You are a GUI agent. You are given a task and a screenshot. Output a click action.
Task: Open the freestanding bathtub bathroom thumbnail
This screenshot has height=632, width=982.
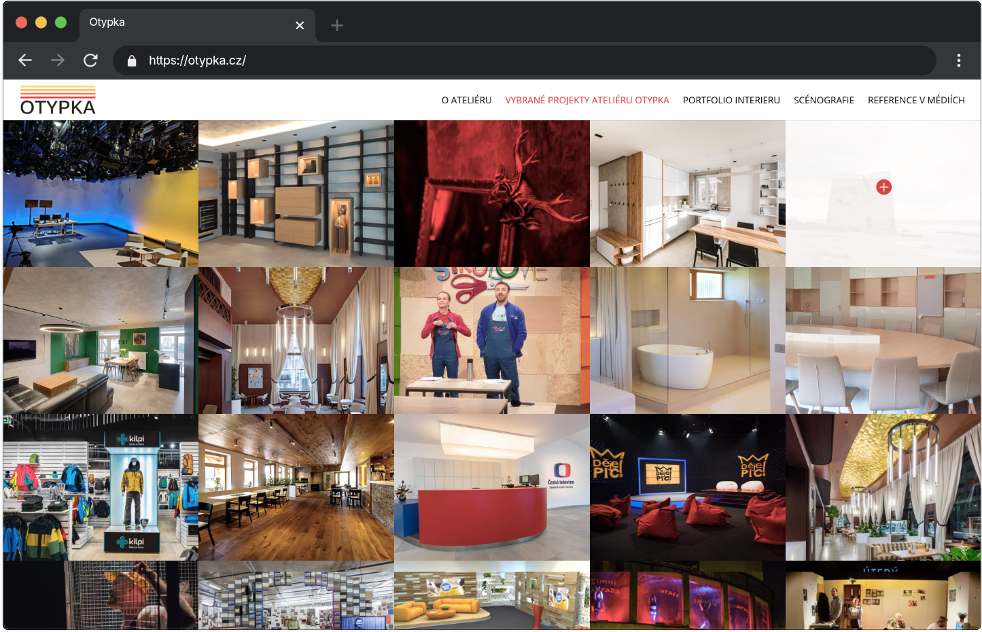[687, 340]
